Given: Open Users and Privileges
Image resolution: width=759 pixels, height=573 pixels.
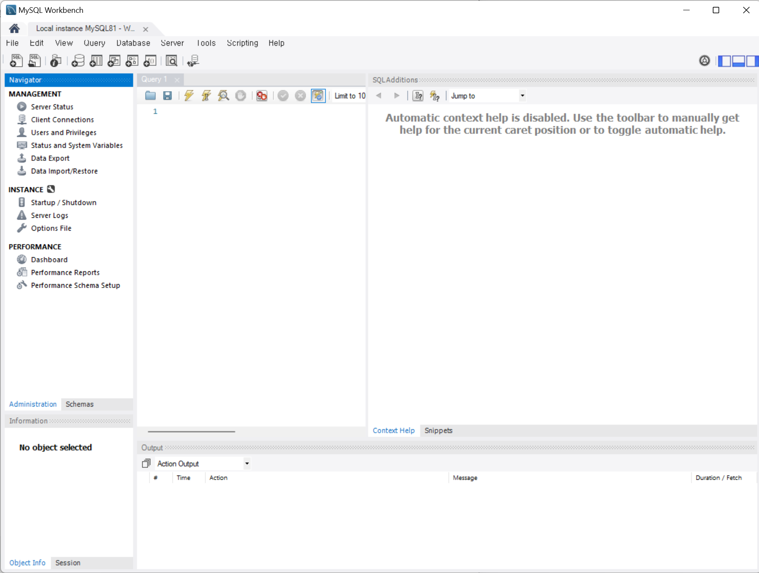Looking at the screenshot, I should [64, 132].
